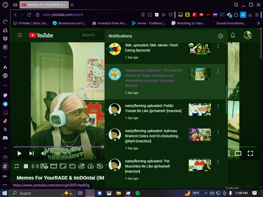263x197 pixels.
Task: Click the audio boost icon below the video
Action: (x=35, y=166)
